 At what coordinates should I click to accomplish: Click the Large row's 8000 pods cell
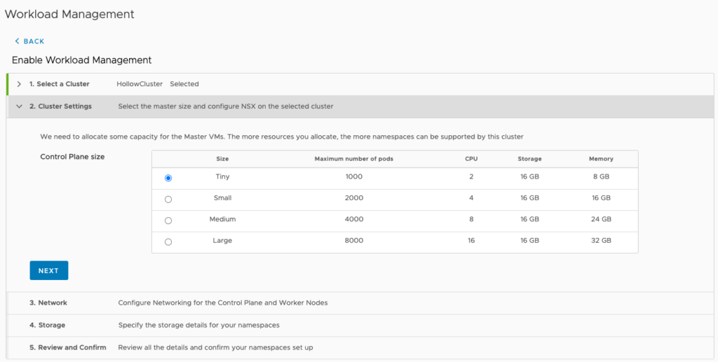pos(354,241)
